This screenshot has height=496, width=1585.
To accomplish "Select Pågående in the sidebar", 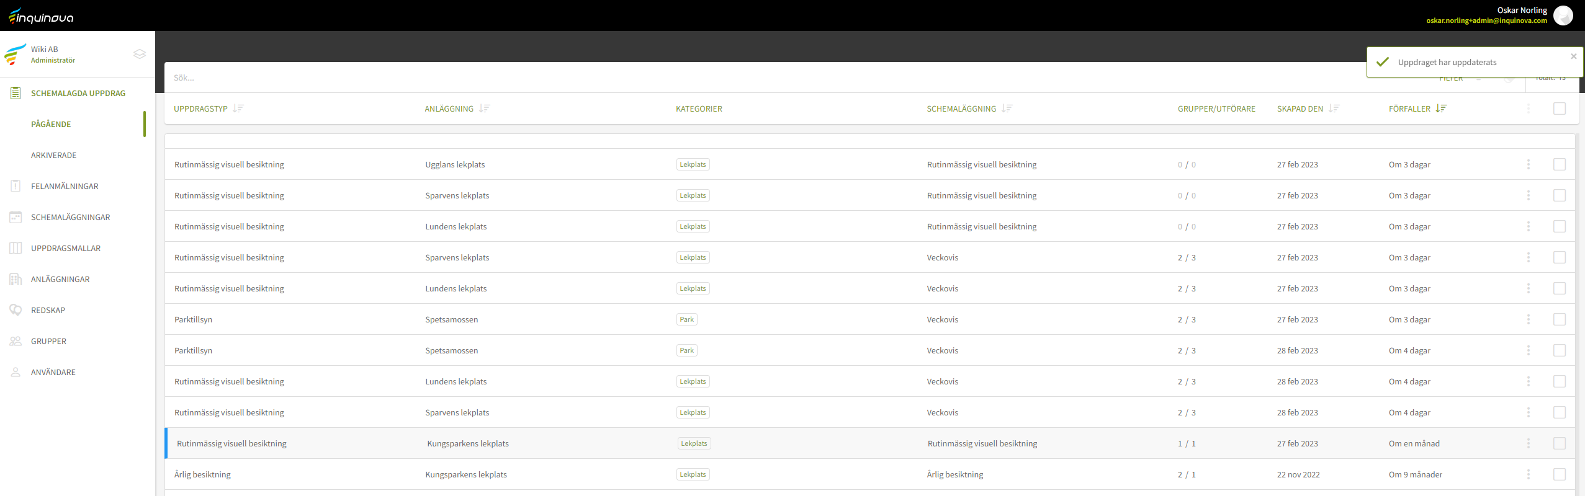I will tap(51, 124).
